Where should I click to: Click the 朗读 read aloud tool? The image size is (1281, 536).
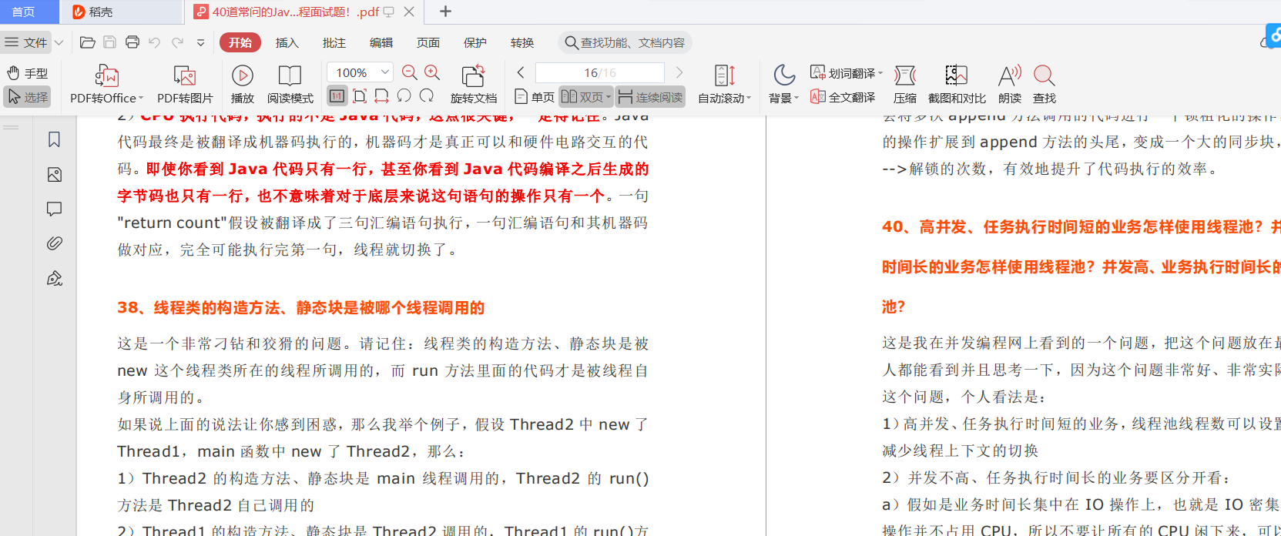pyautogui.click(x=1010, y=85)
